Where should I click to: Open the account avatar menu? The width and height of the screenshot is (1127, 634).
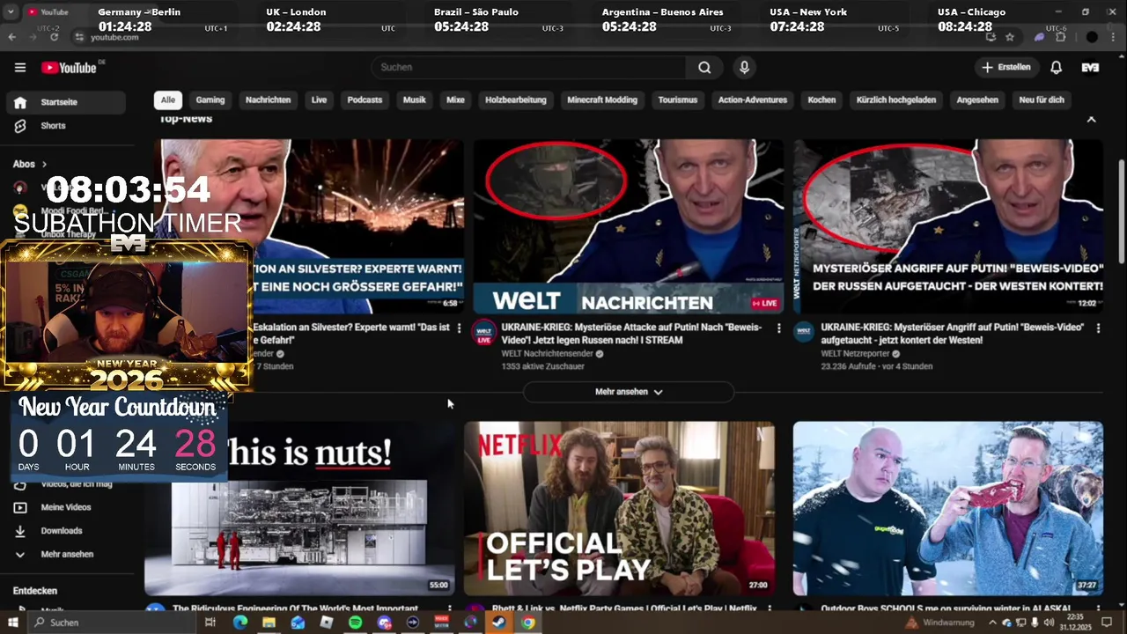(x=1090, y=68)
